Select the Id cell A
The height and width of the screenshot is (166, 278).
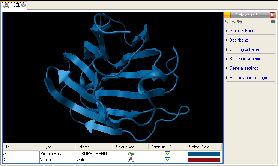21,154
